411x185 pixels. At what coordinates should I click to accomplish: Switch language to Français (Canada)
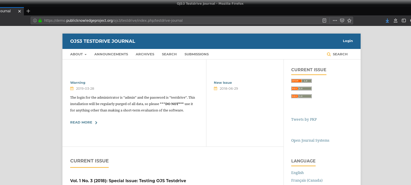[307, 180]
